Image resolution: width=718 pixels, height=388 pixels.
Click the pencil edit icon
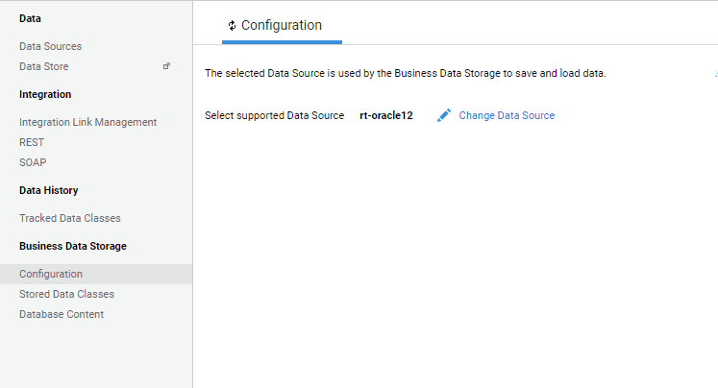click(x=444, y=115)
